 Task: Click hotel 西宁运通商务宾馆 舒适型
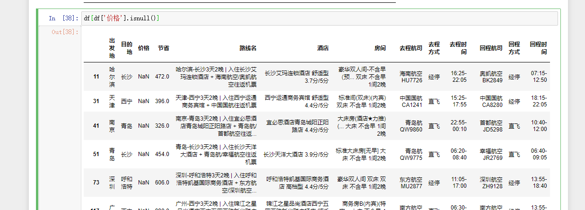(297, 101)
